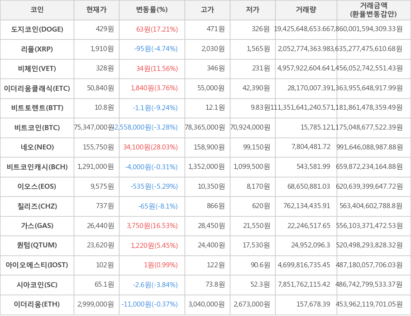
Task: Select the 리플(XRP) coin name
Action: [x=37, y=49]
